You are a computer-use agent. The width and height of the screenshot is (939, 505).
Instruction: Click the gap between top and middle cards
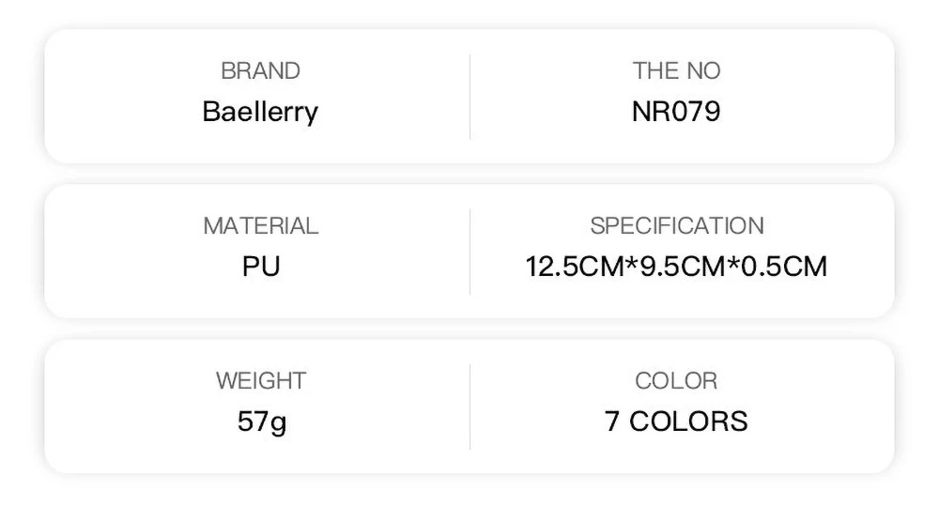tap(469, 174)
